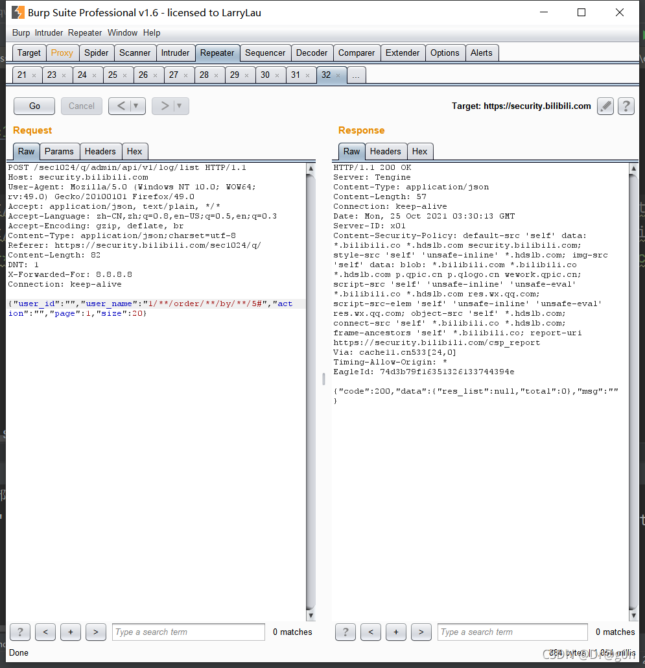The image size is (645, 668).
Task: Go back to previous request in history
Action: (121, 106)
